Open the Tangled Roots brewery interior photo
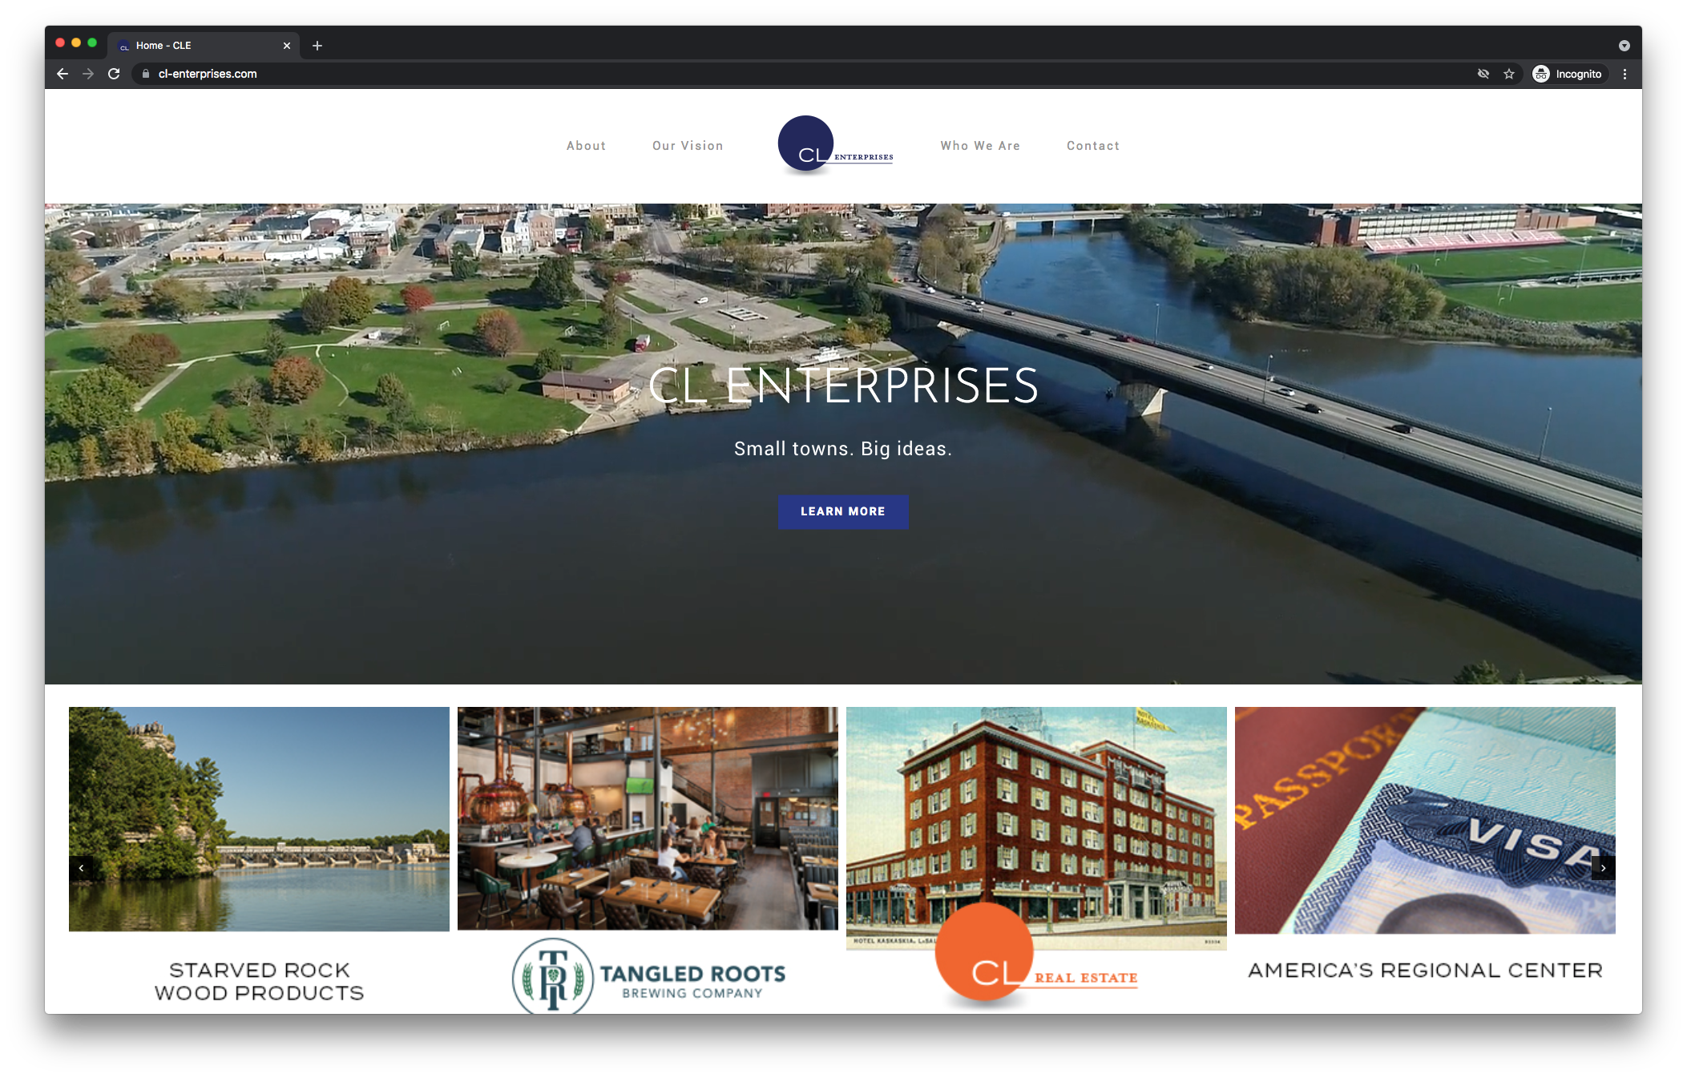This screenshot has height=1078, width=1687. point(648,818)
